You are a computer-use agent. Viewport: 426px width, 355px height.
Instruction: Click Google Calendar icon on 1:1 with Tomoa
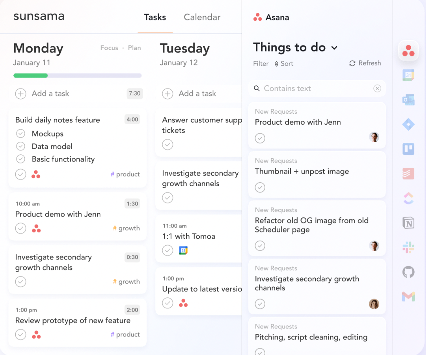(184, 250)
